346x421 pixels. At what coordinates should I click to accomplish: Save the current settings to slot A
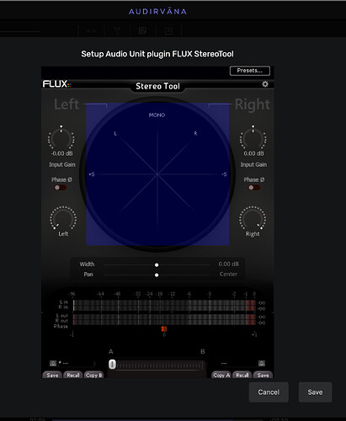pos(52,375)
